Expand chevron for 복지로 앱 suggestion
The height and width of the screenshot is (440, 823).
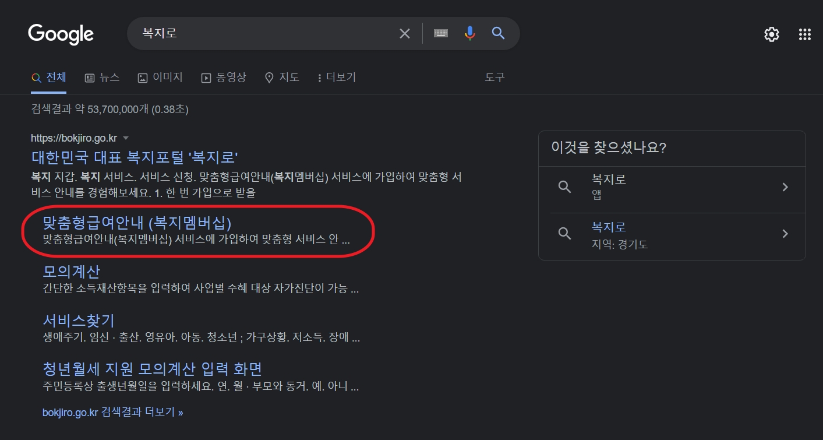pos(785,187)
